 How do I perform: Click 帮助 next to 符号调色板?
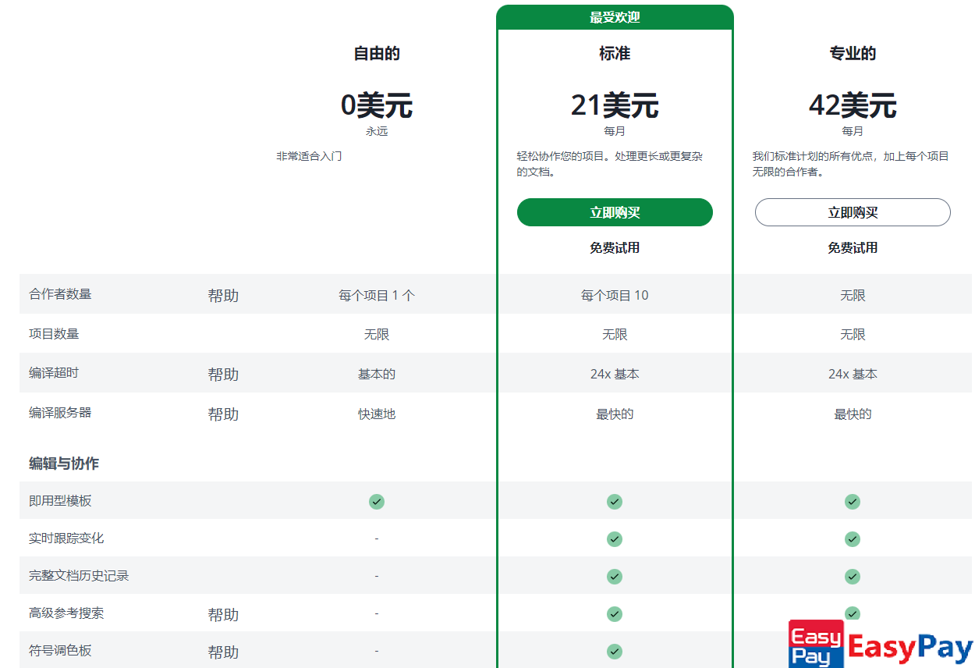pyautogui.click(x=223, y=652)
